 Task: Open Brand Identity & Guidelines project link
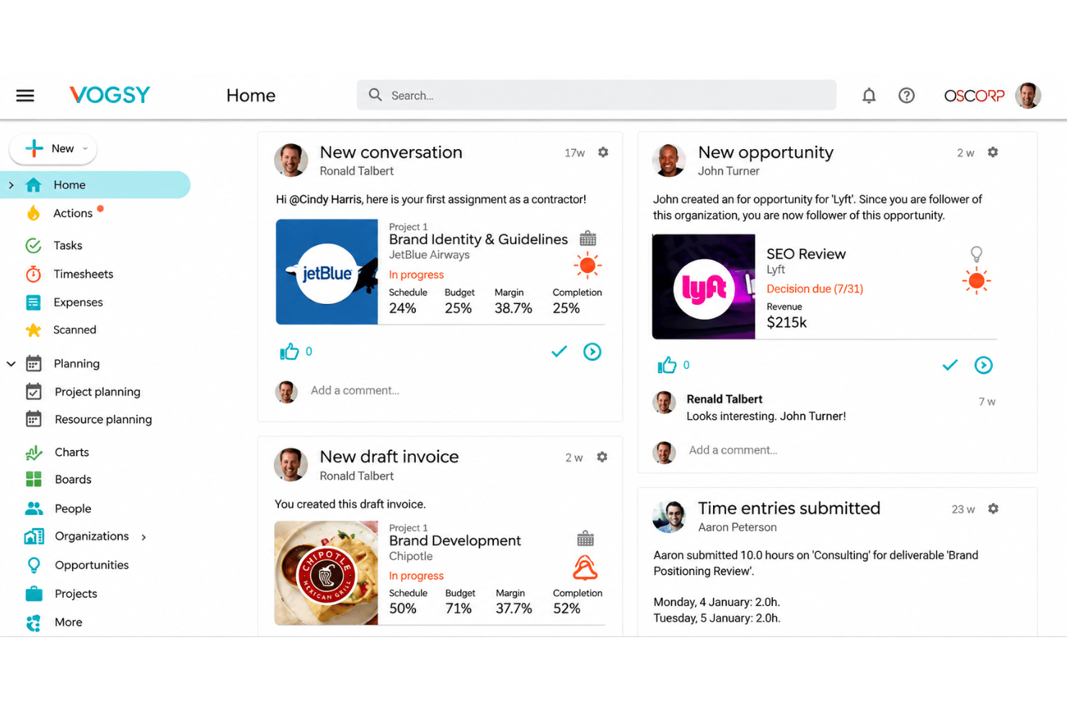[x=478, y=239]
